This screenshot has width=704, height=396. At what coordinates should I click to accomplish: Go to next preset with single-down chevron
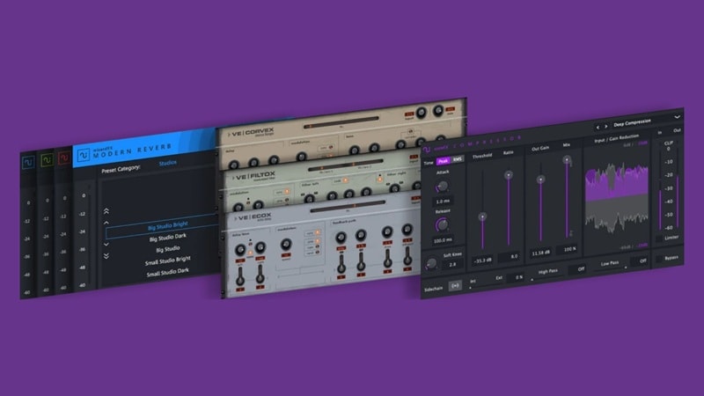coord(106,245)
